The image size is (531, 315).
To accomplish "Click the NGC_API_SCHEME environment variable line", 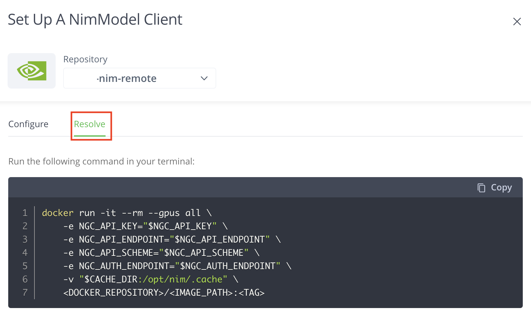I will pos(161,253).
